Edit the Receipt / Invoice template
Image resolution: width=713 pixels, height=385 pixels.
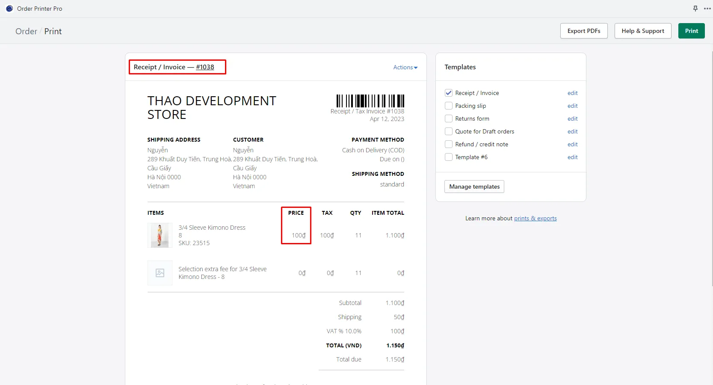point(573,93)
